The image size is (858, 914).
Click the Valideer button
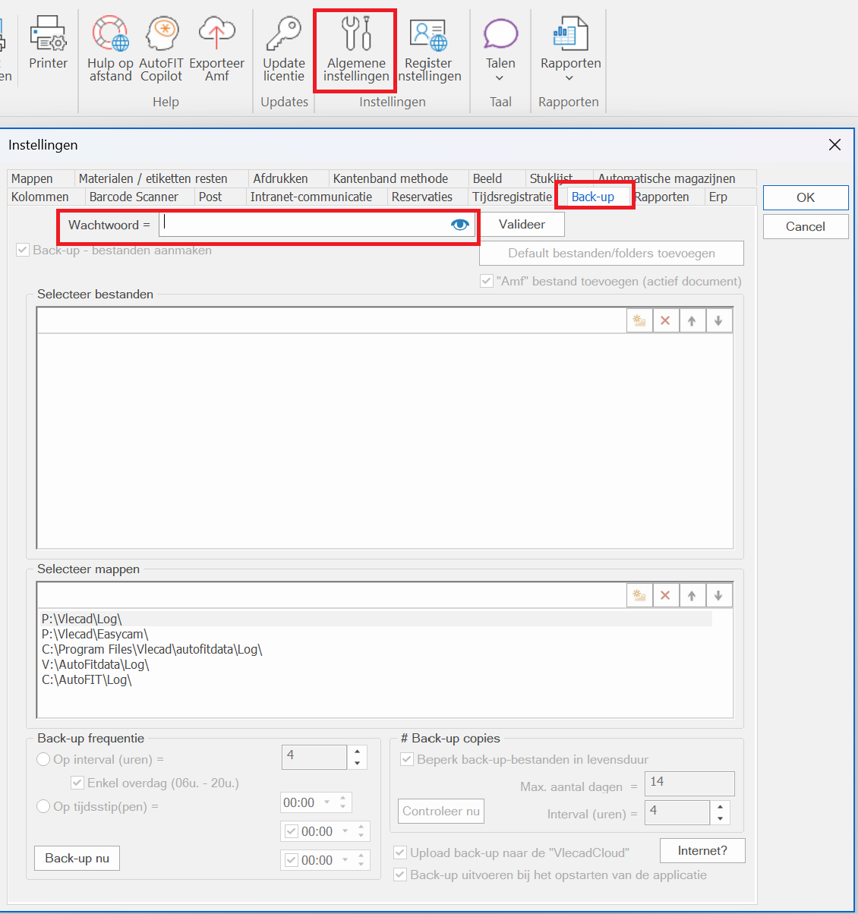point(522,224)
